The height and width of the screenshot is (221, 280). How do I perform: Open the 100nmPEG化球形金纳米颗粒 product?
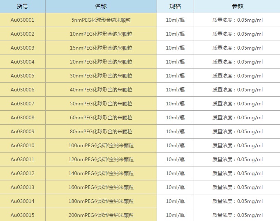tap(101, 146)
